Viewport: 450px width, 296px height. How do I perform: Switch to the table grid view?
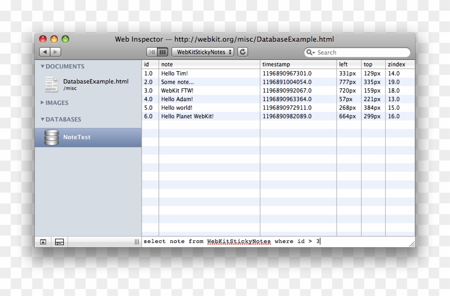pos(162,52)
